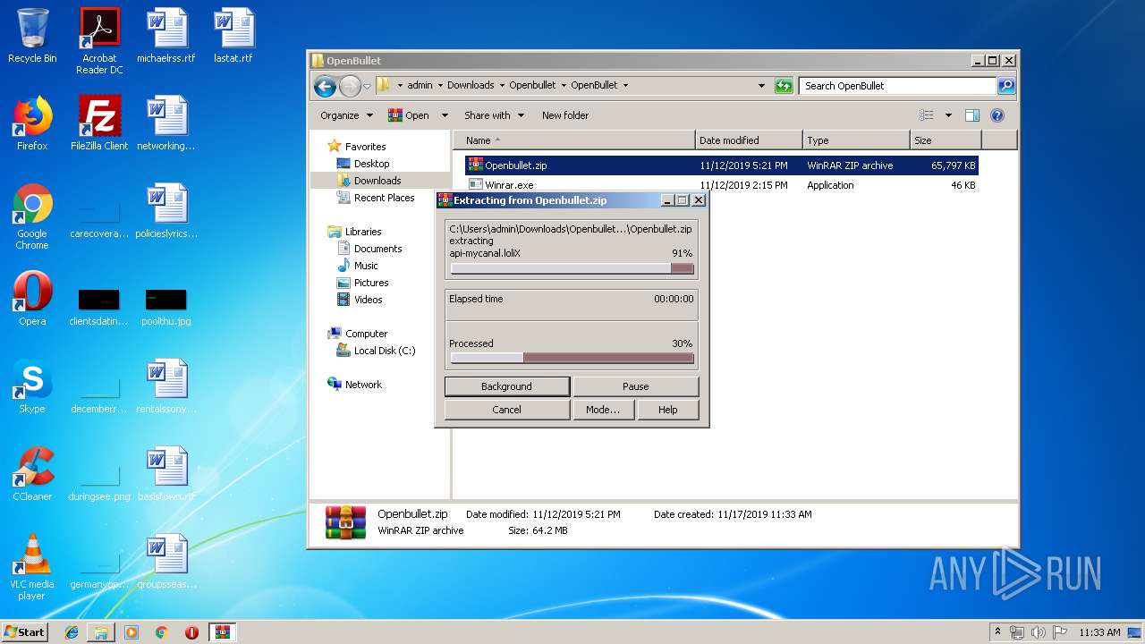
Task: Sort by Date modified column header
Action: (x=749, y=140)
